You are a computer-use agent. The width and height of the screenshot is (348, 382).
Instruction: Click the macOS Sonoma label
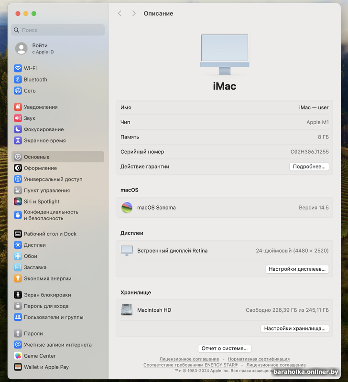click(x=156, y=208)
